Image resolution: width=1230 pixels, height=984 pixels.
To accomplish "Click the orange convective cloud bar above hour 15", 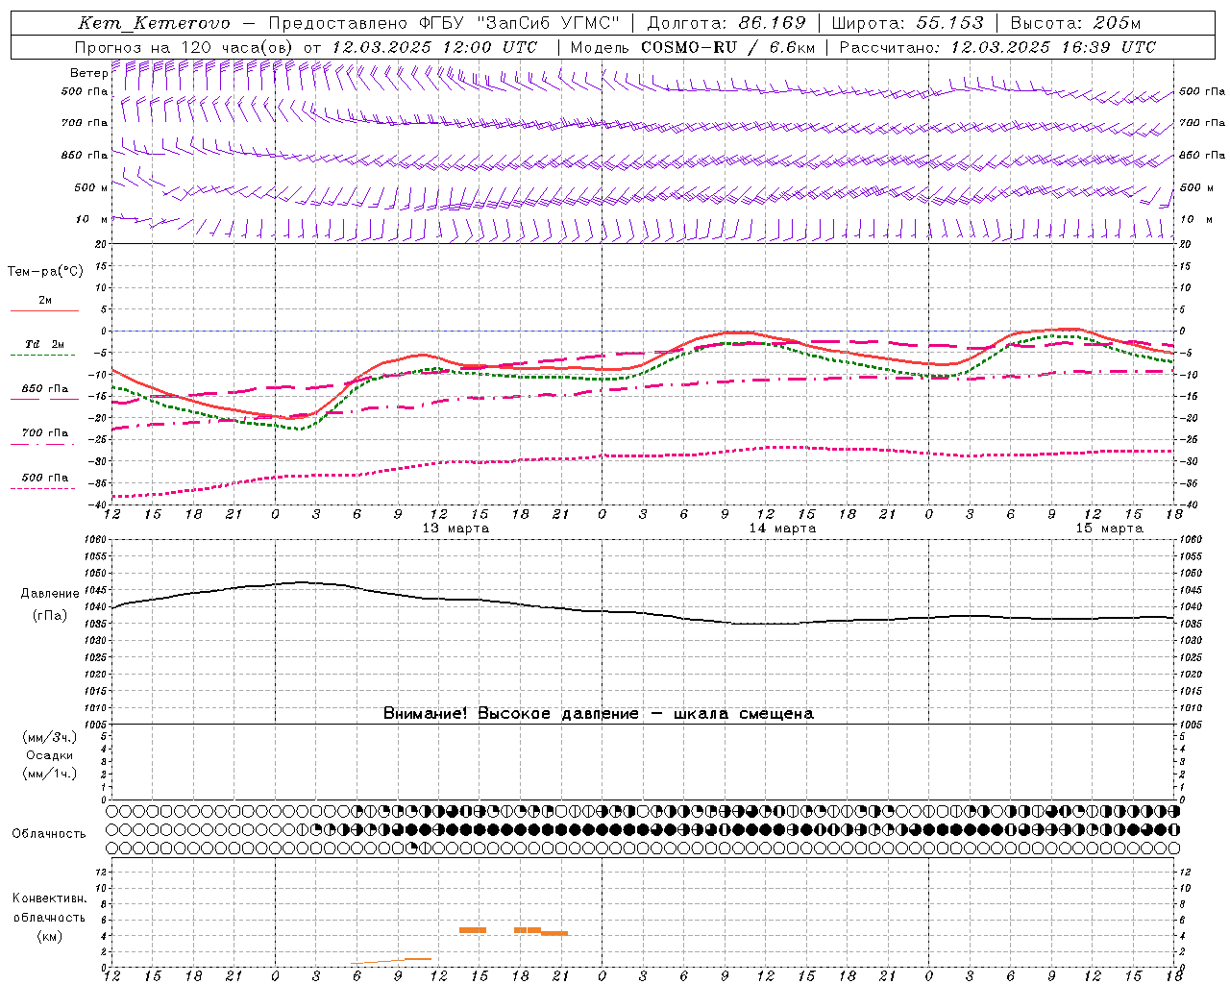I will [473, 930].
